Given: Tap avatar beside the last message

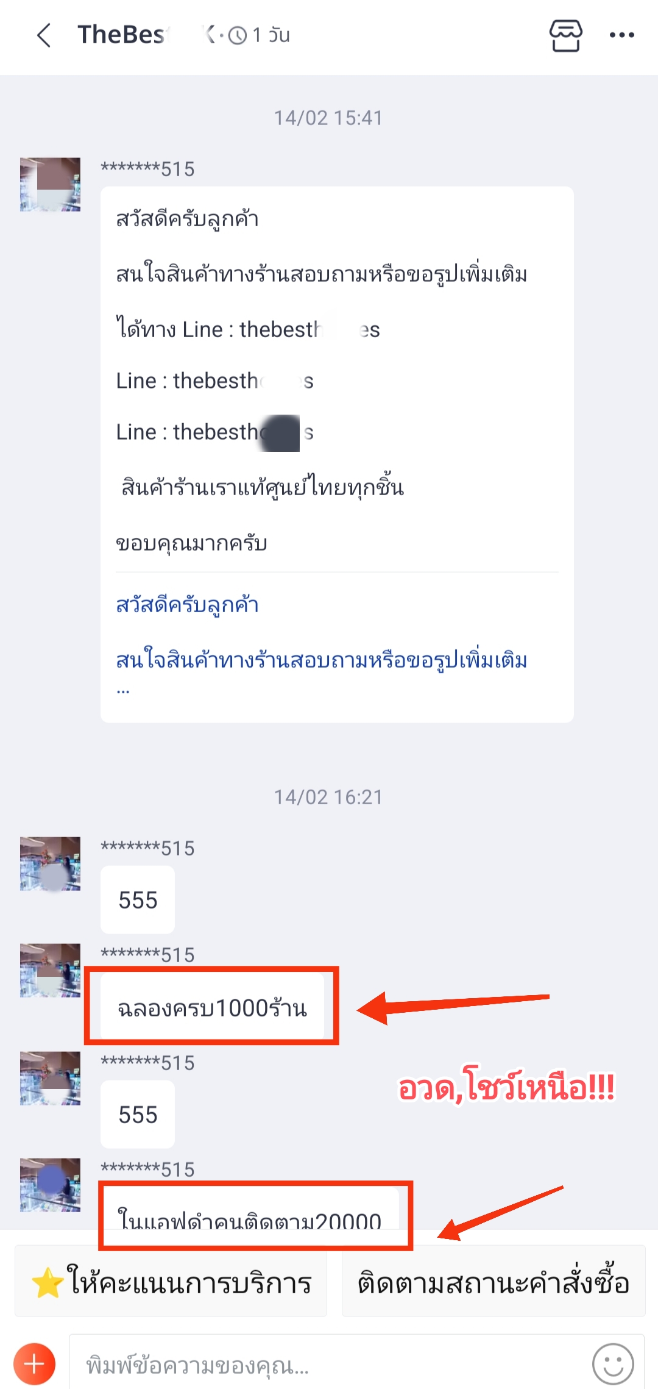Looking at the screenshot, I should tap(50, 1185).
